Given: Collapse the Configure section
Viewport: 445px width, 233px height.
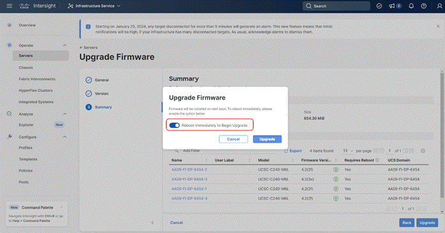Looking at the screenshot, I should (x=64, y=137).
